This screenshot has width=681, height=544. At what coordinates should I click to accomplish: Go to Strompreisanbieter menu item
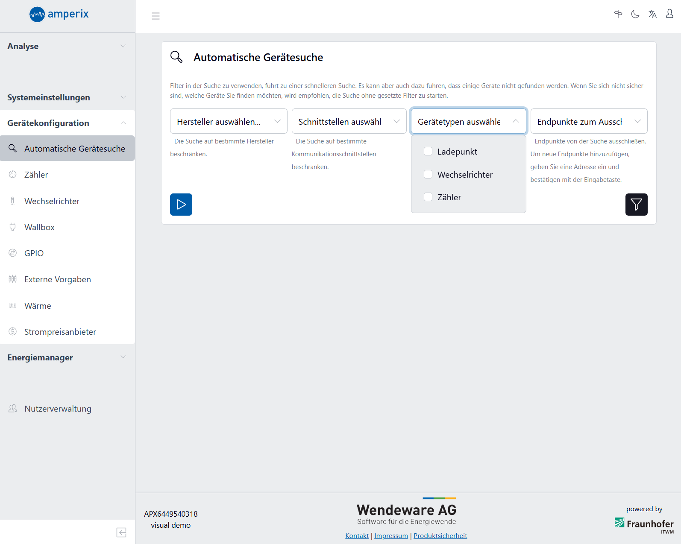(60, 332)
